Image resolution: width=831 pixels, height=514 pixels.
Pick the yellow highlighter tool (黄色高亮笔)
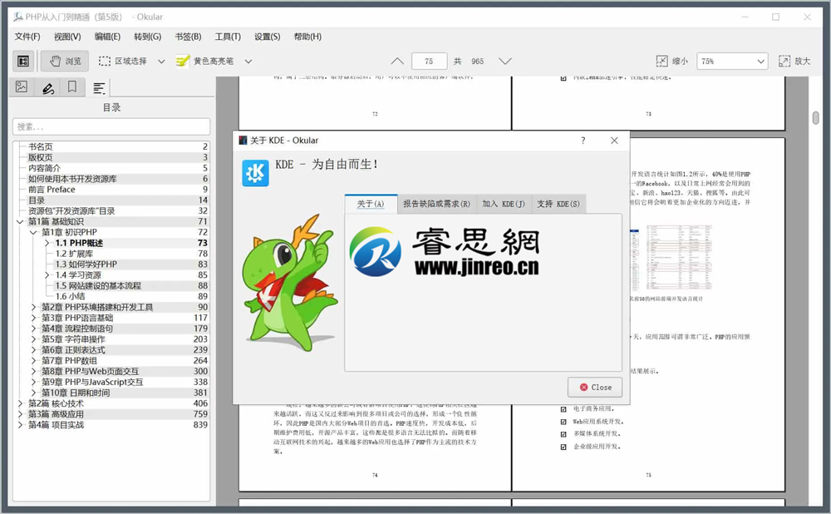204,61
